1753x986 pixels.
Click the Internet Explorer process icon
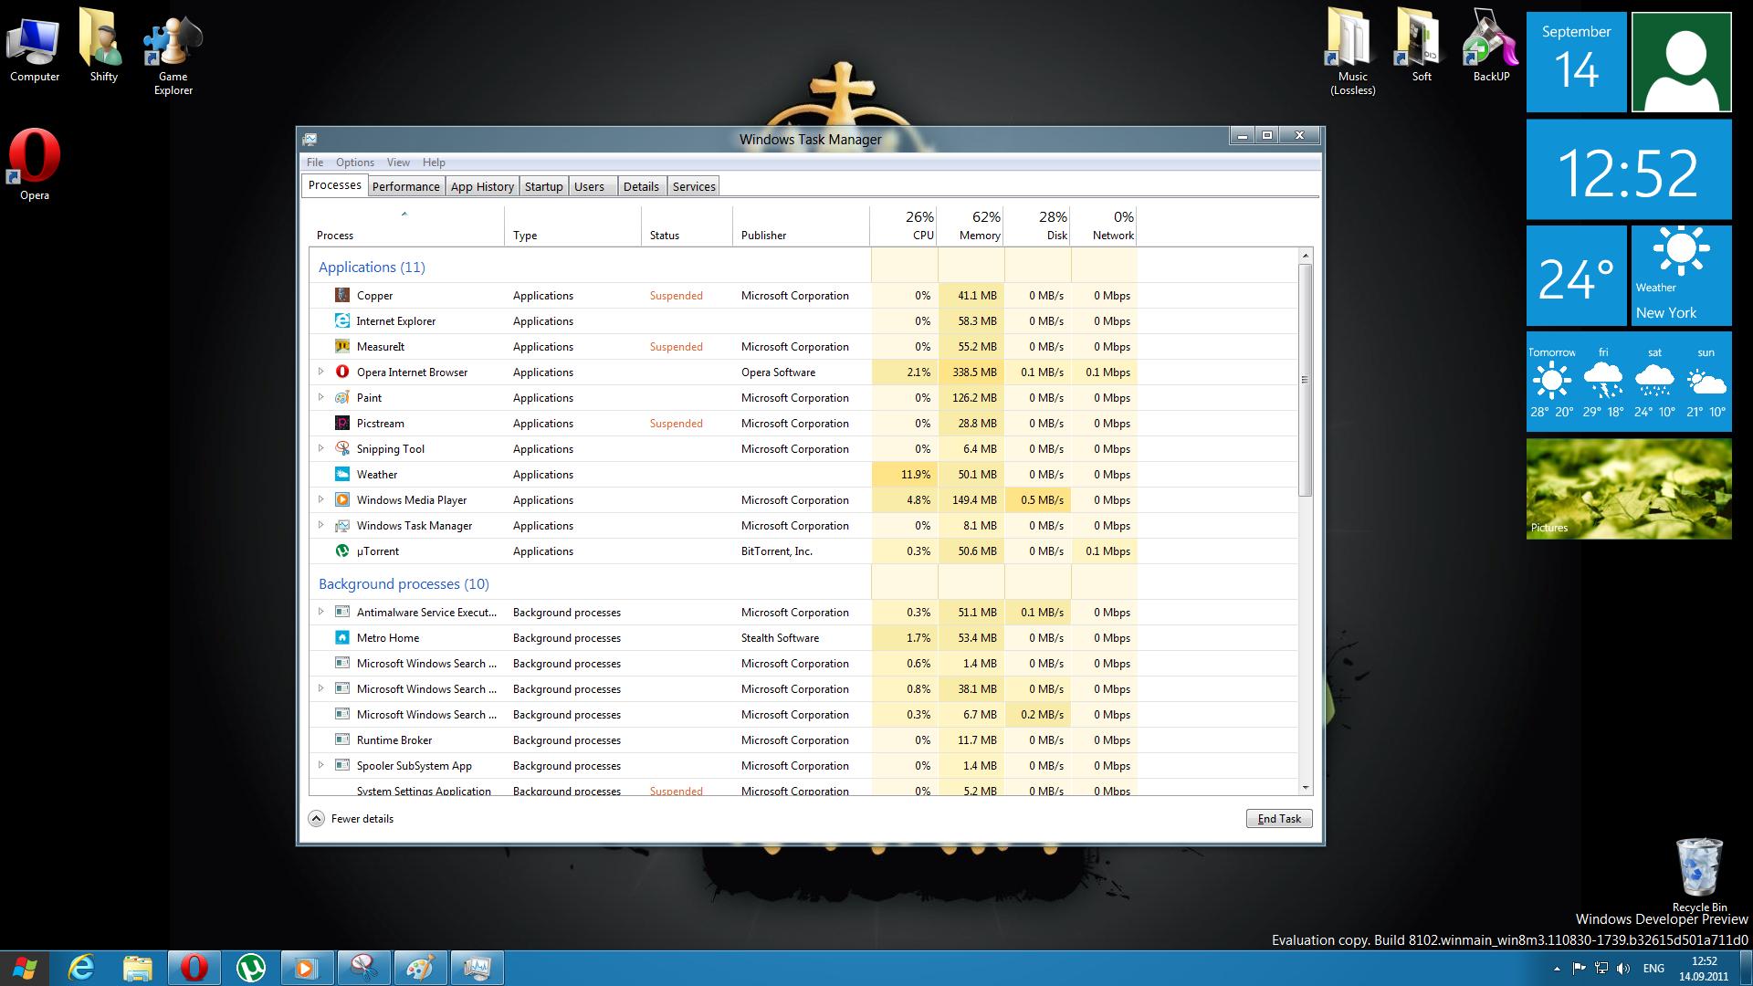pos(342,320)
